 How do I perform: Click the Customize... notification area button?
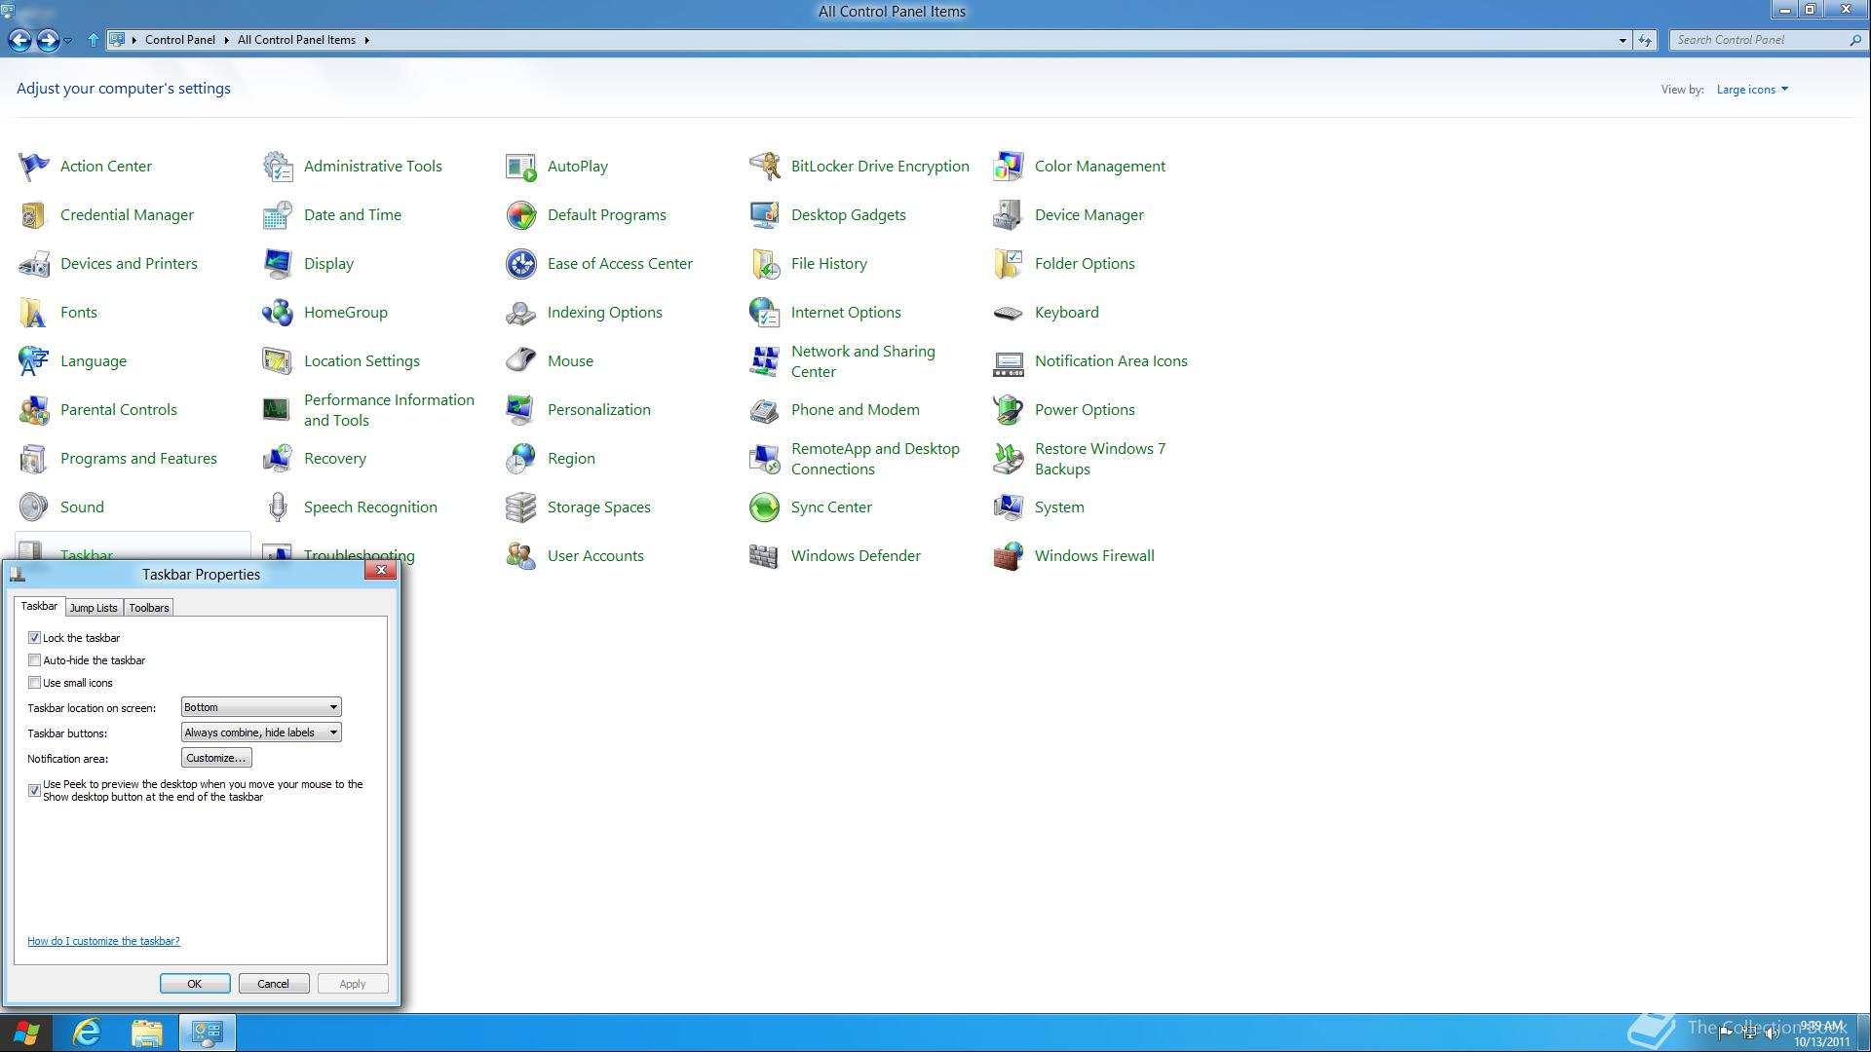point(216,758)
